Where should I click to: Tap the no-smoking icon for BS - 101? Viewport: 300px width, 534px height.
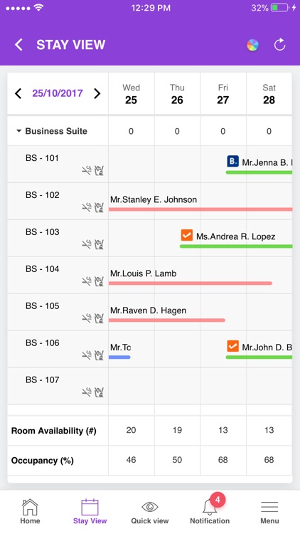tap(87, 170)
